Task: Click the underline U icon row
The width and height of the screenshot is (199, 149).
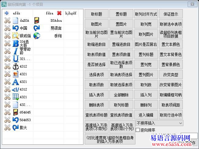Action: pos(16,59)
